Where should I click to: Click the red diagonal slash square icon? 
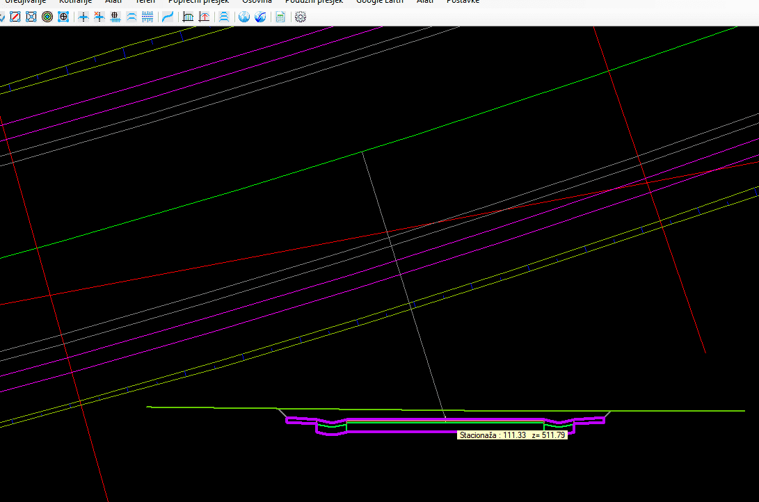click(15, 17)
